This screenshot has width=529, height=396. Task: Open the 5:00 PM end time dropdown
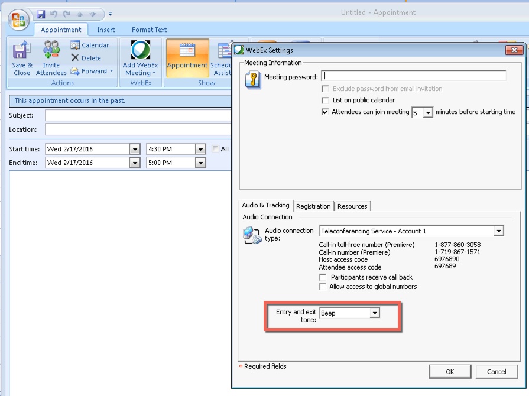[x=200, y=163]
